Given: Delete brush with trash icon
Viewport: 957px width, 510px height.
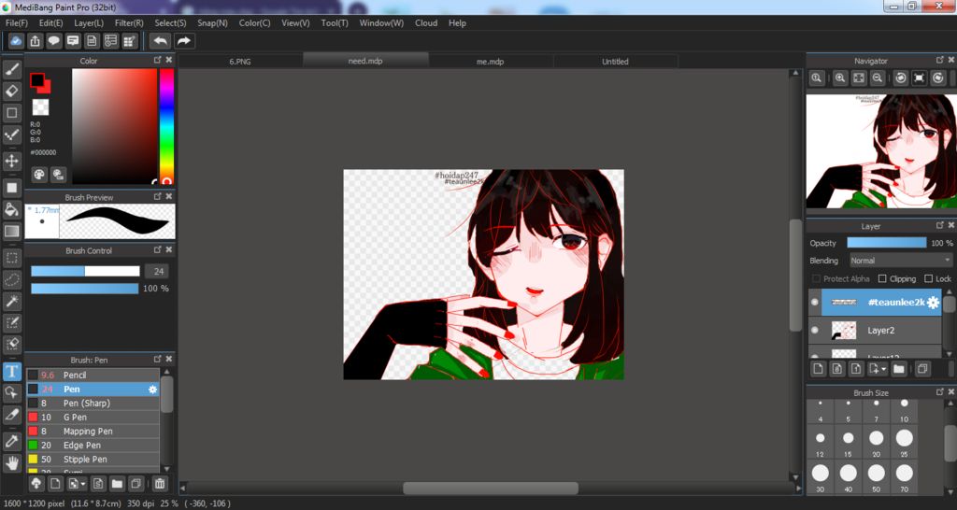Looking at the screenshot, I should (x=159, y=484).
